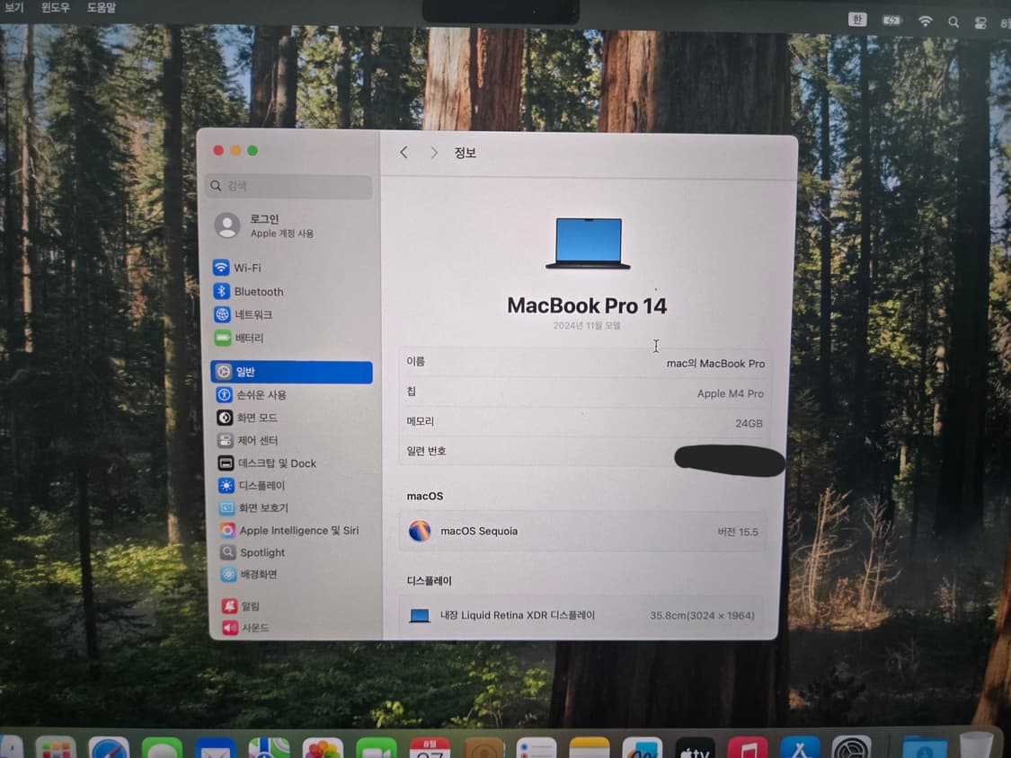1011x758 pixels.
Task: Click the back arrow beside 정보
Action: [404, 153]
